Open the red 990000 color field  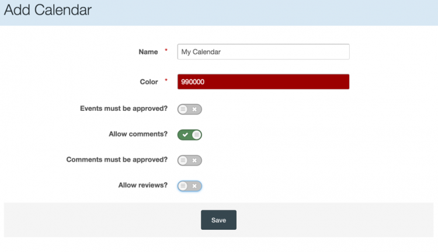263,82
